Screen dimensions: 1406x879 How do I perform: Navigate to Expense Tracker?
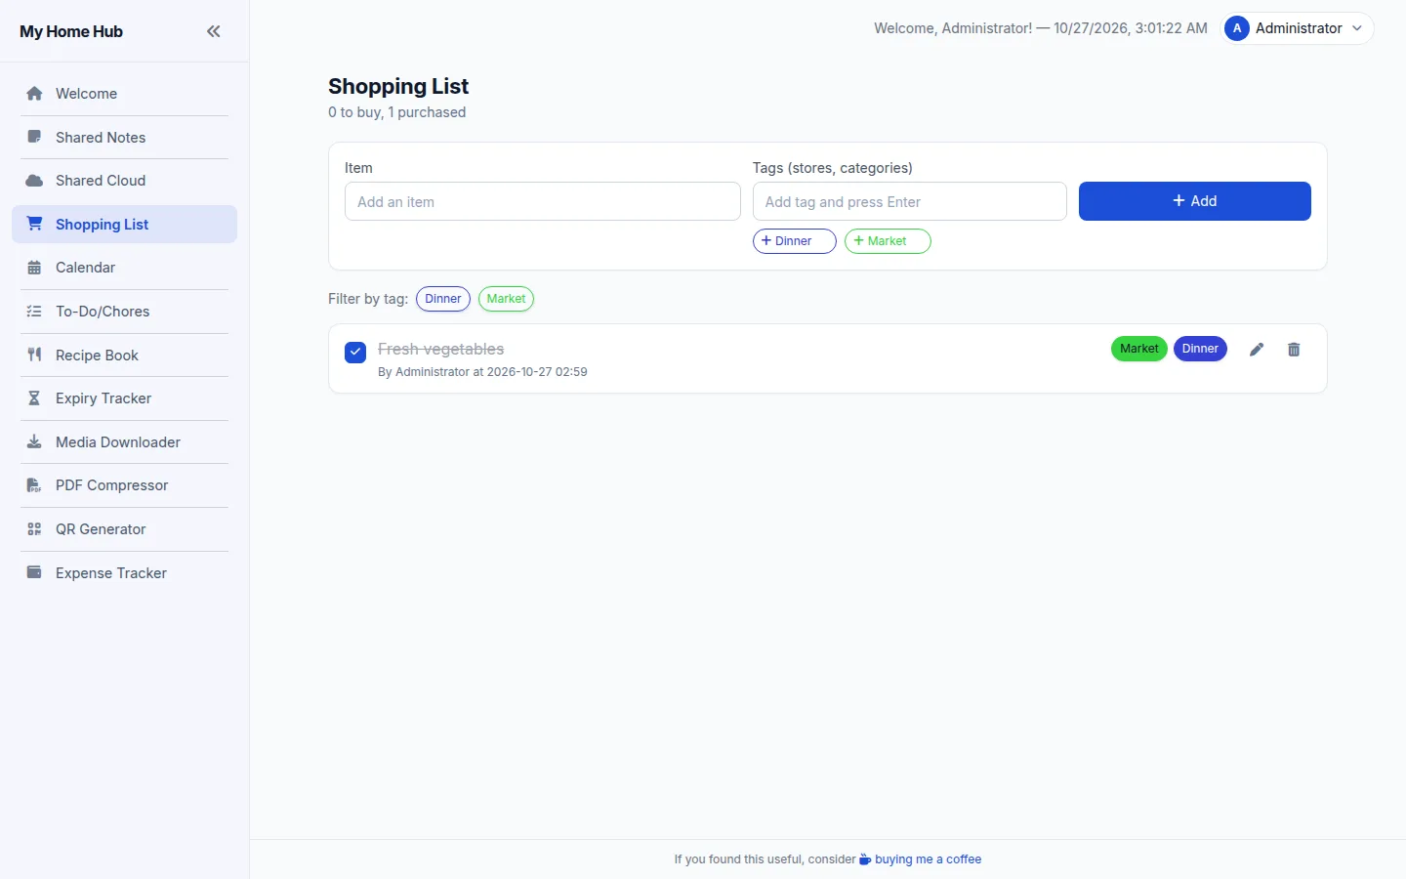124,572
